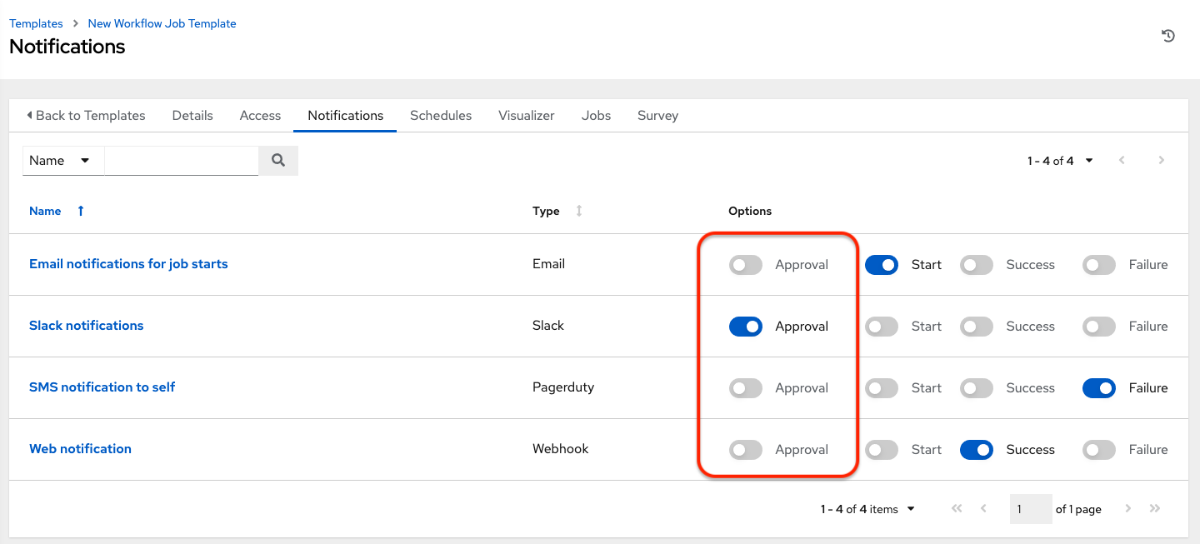Click the previous page arrow in top pagination
The image size is (1200, 544).
pyautogui.click(x=1122, y=160)
